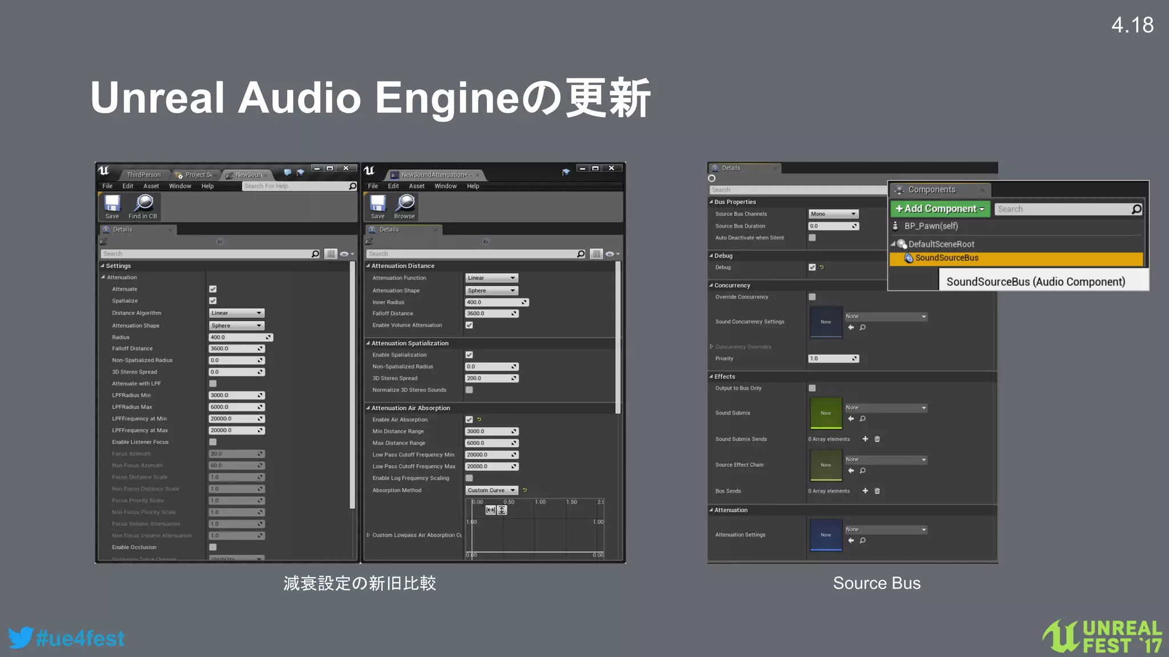Expand Custom Lowpass Air Absorption Curve

[x=368, y=535]
